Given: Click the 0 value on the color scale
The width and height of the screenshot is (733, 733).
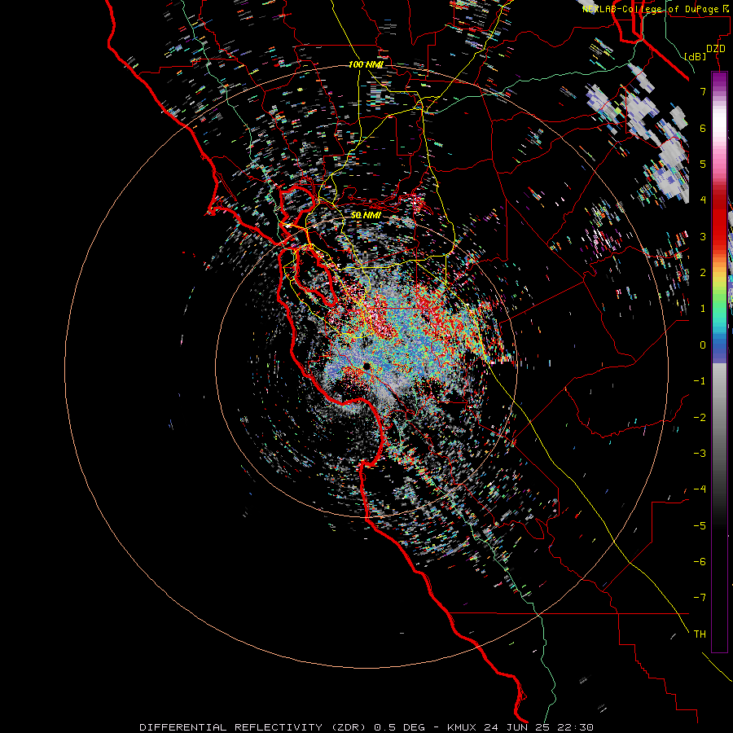Looking at the screenshot, I should pyautogui.click(x=703, y=345).
